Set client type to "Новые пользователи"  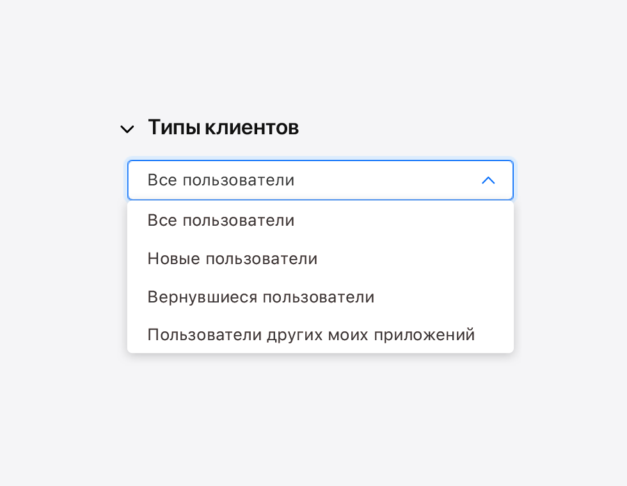232,259
